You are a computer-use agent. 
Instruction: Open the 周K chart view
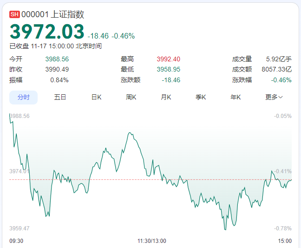131,97
